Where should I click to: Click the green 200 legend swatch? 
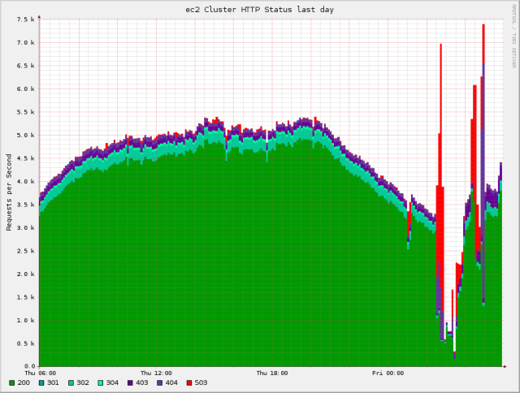tap(12, 382)
